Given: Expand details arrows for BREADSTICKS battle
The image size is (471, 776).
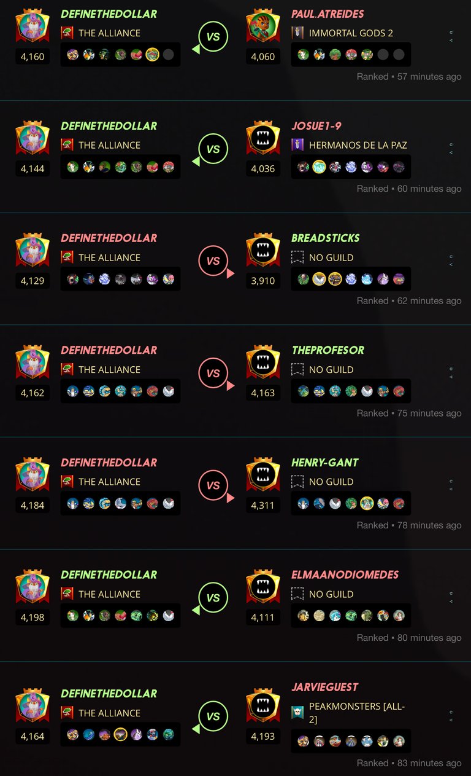Looking at the screenshot, I should pos(451,261).
